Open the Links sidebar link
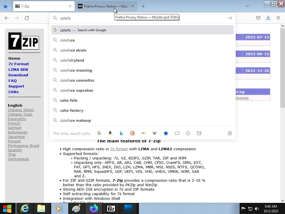The width and height of the screenshot is (285, 214). (13, 92)
